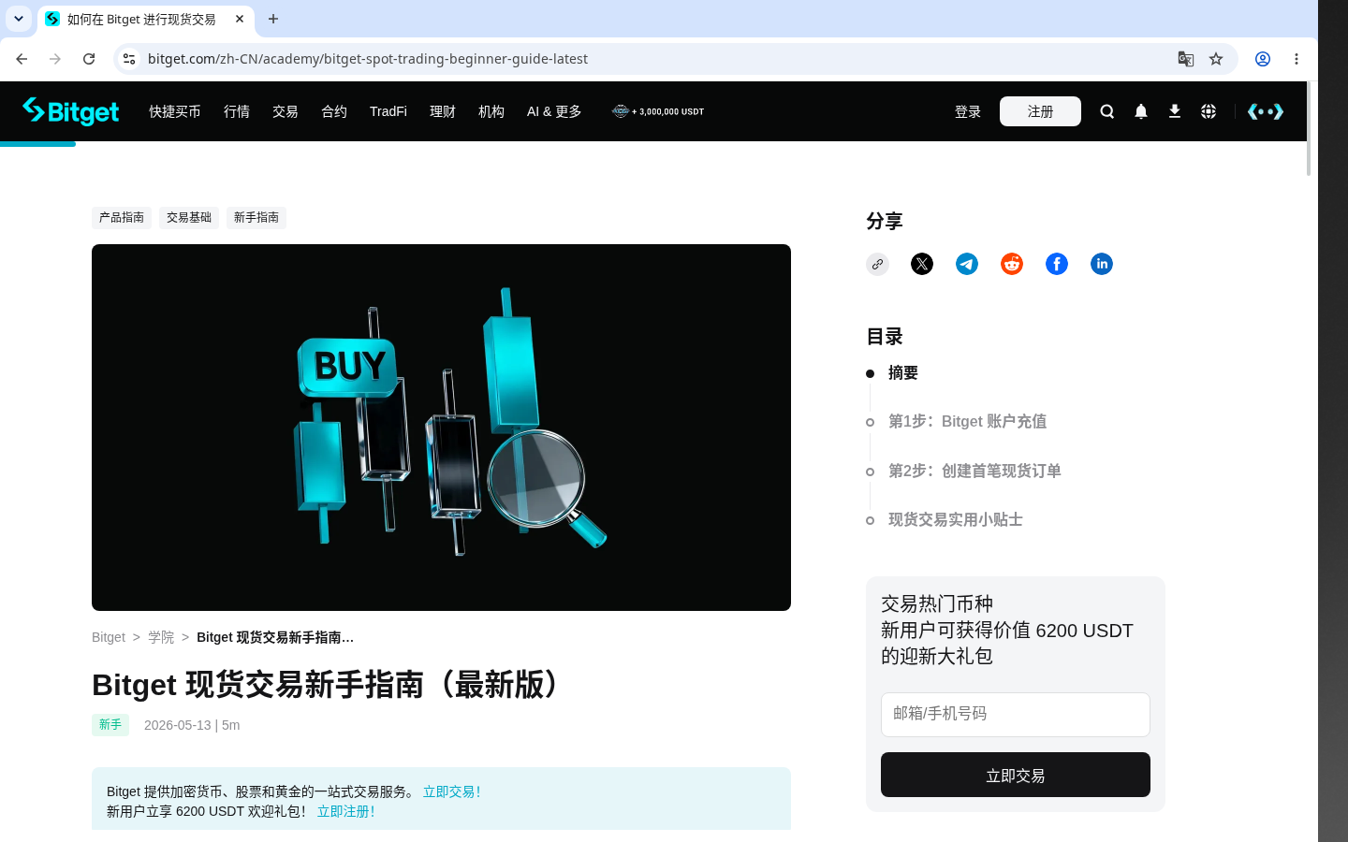Image resolution: width=1348 pixels, height=842 pixels.
Task: Click the browser forward arrow
Action: [55, 59]
